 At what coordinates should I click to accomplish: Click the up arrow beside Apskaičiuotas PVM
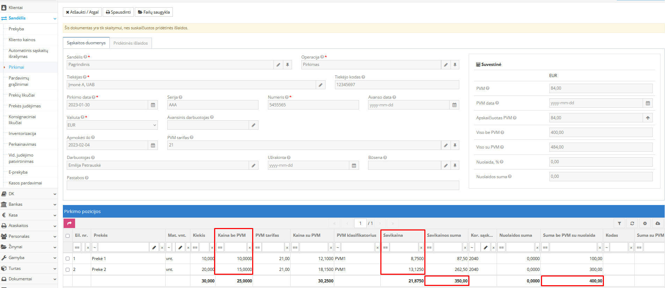tap(648, 118)
